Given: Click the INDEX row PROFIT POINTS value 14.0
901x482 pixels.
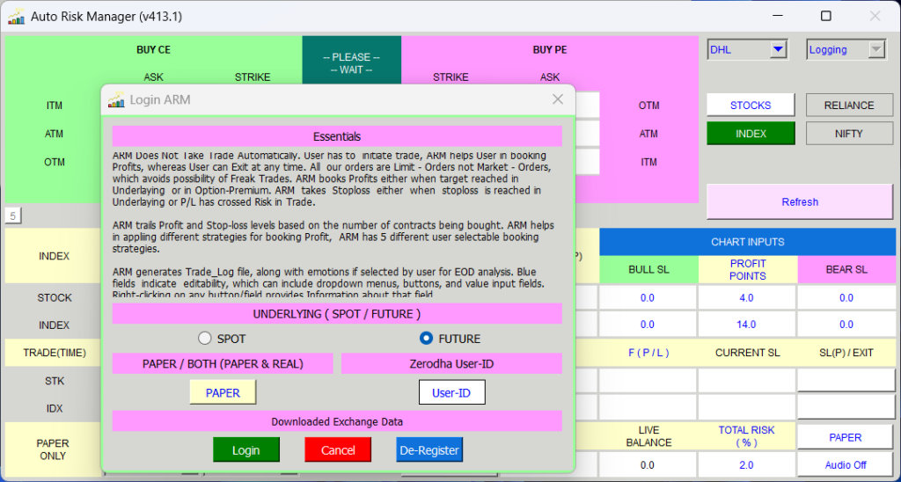Looking at the screenshot, I should 746,325.
